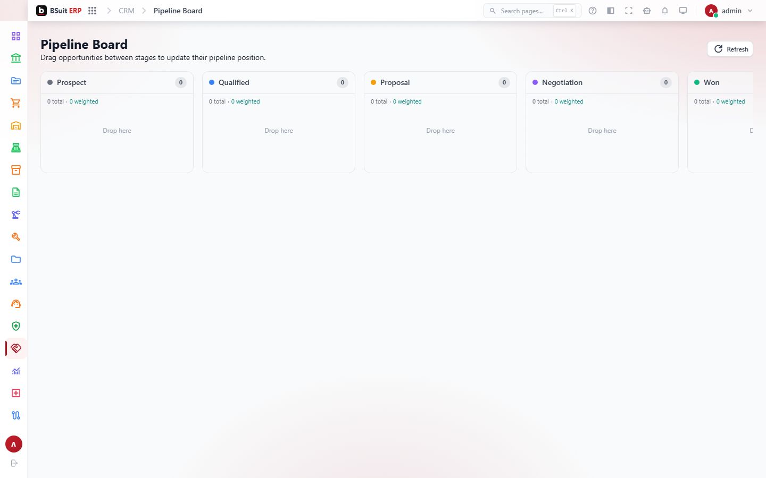Open the warehouse icon in sidebar
Screen dimensions: 766x478
click(x=16, y=125)
